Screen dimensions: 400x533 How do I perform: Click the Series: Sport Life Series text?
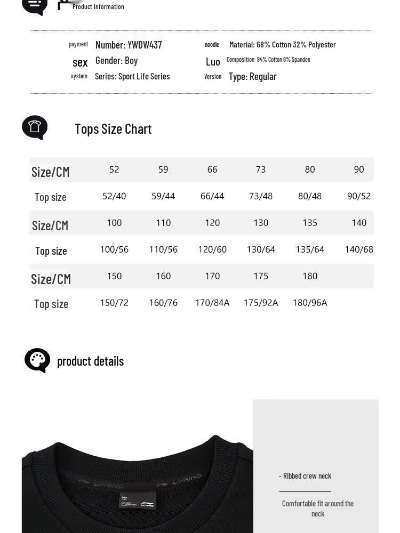tap(132, 76)
